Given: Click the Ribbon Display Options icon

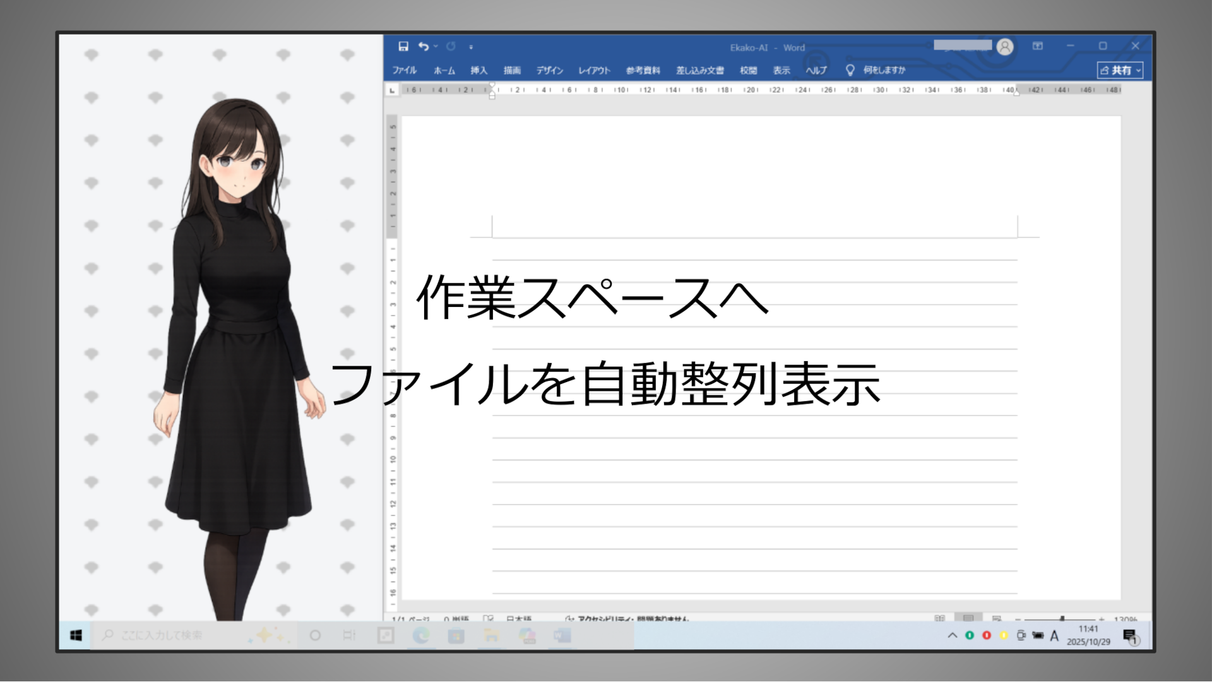Looking at the screenshot, I should point(1038,46).
